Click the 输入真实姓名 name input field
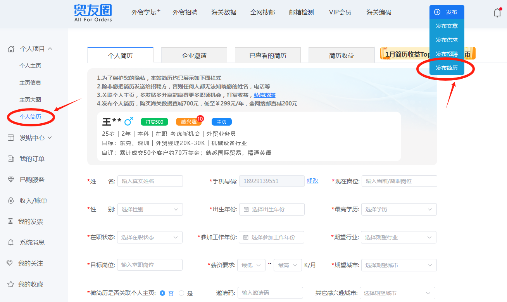 coord(150,181)
